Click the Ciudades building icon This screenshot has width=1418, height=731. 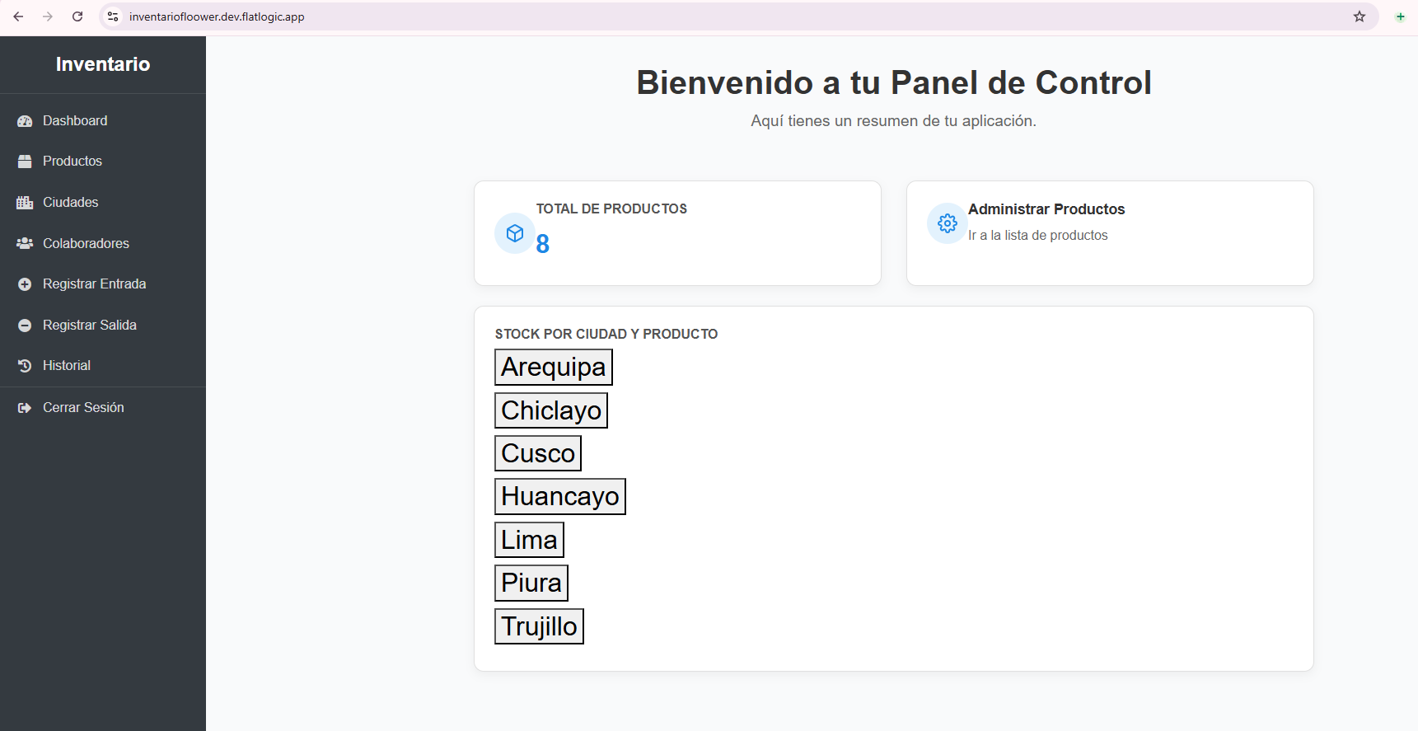[x=25, y=203]
